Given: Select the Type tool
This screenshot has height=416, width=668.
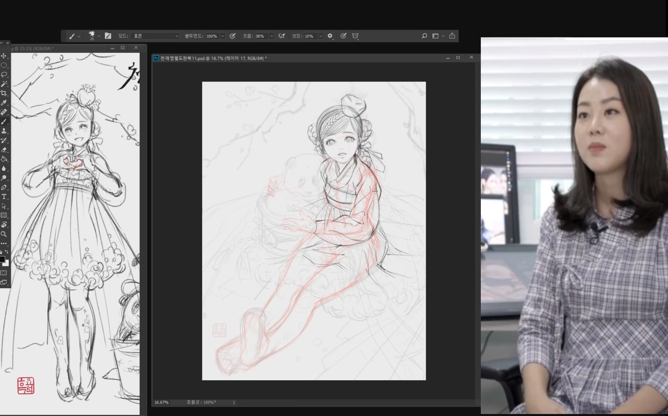Looking at the screenshot, I should coord(4,197).
